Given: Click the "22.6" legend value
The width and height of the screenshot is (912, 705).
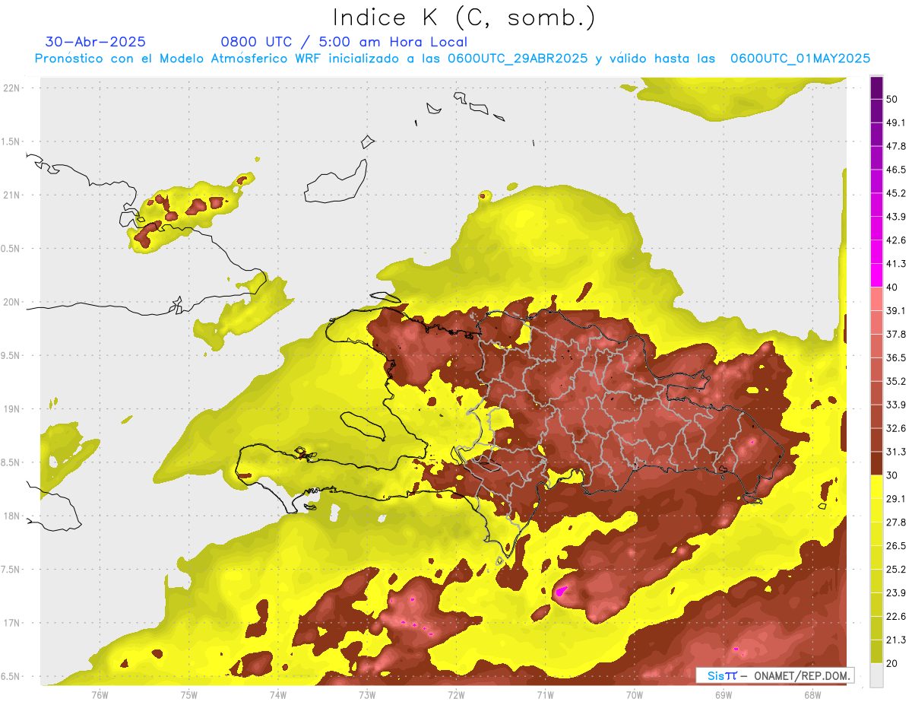Looking at the screenshot, I should pos(895,616).
